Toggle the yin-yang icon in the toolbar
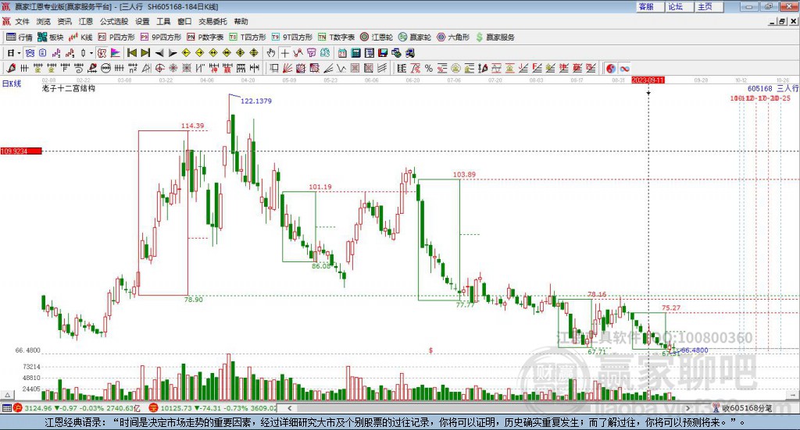This screenshot has height=430, width=800. point(611,68)
